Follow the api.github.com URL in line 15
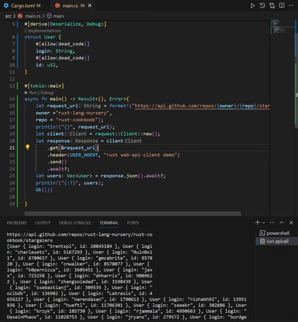The width and height of the screenshot is (298, 322). tap(202, 106)
